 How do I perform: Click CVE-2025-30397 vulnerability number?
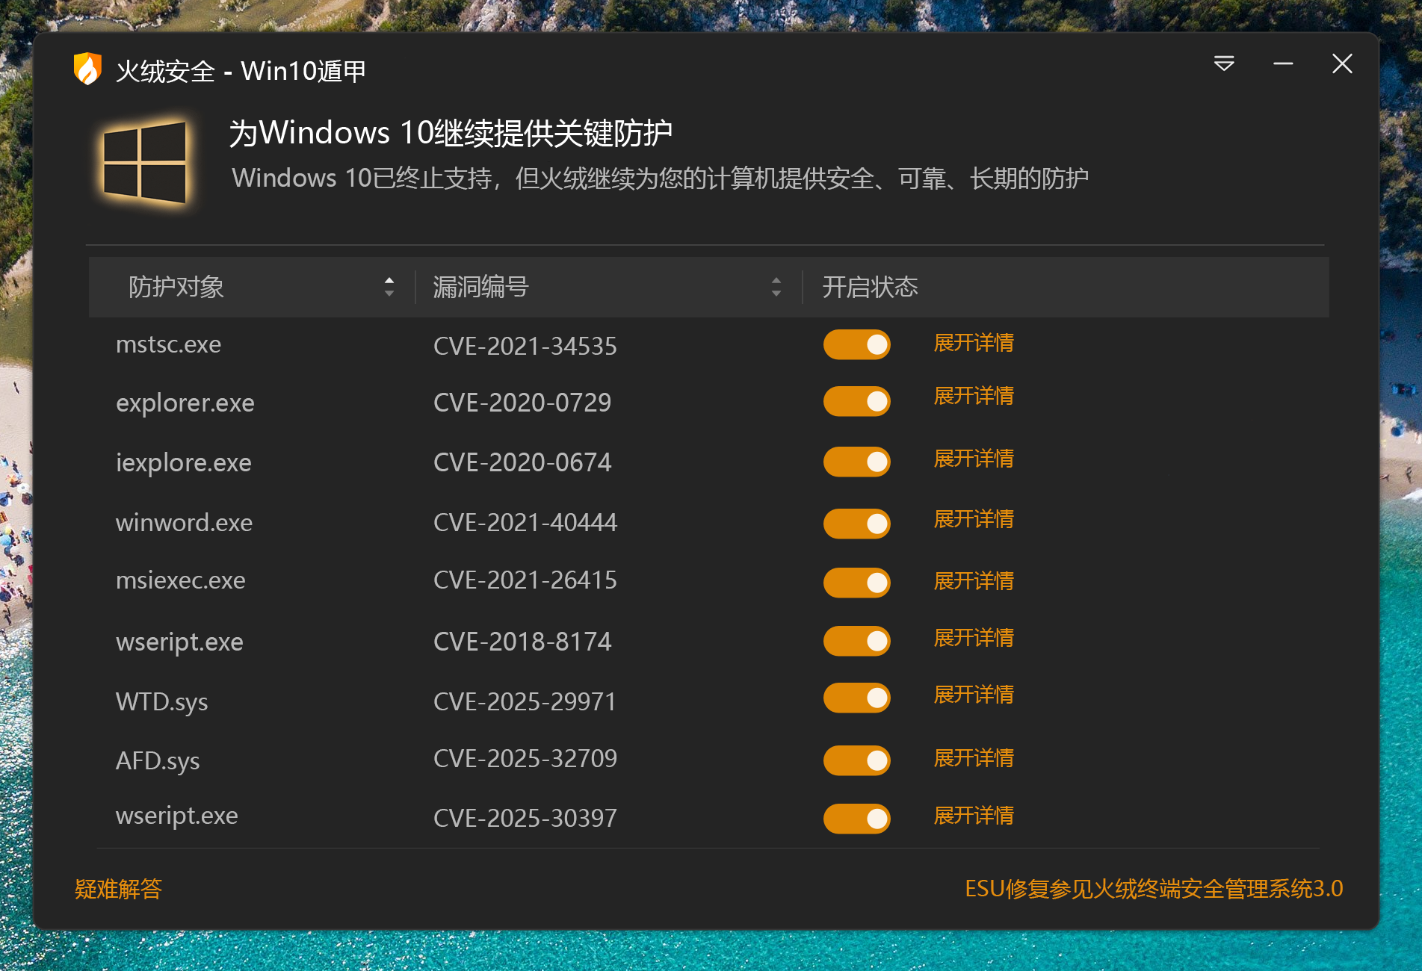coord(525,818)
